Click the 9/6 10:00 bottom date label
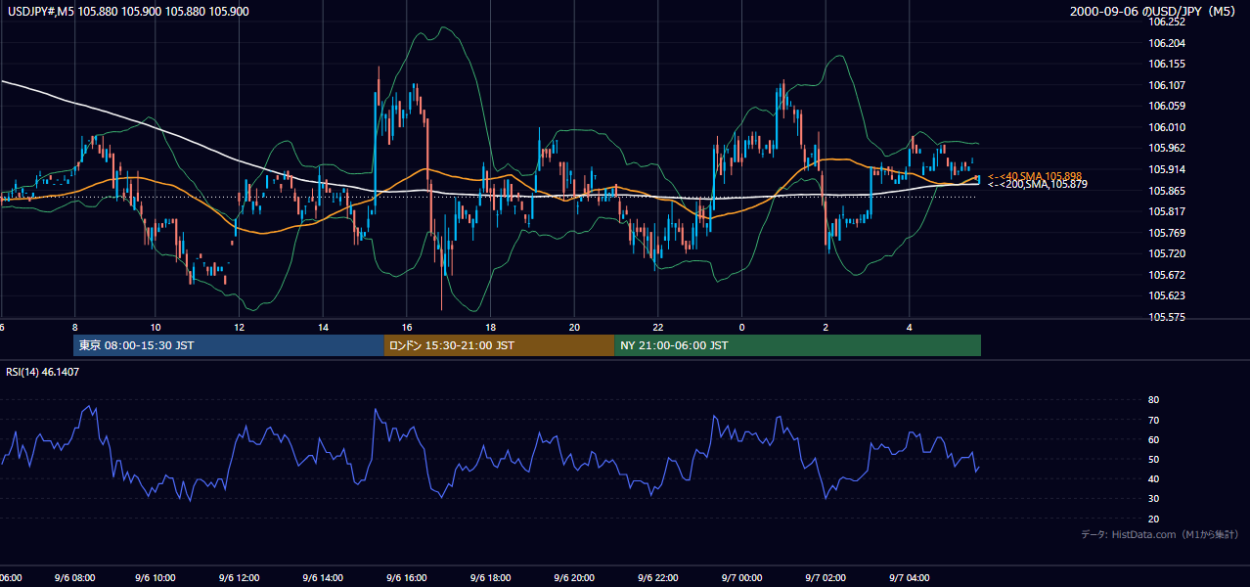1250x587 pixels. 156,578
